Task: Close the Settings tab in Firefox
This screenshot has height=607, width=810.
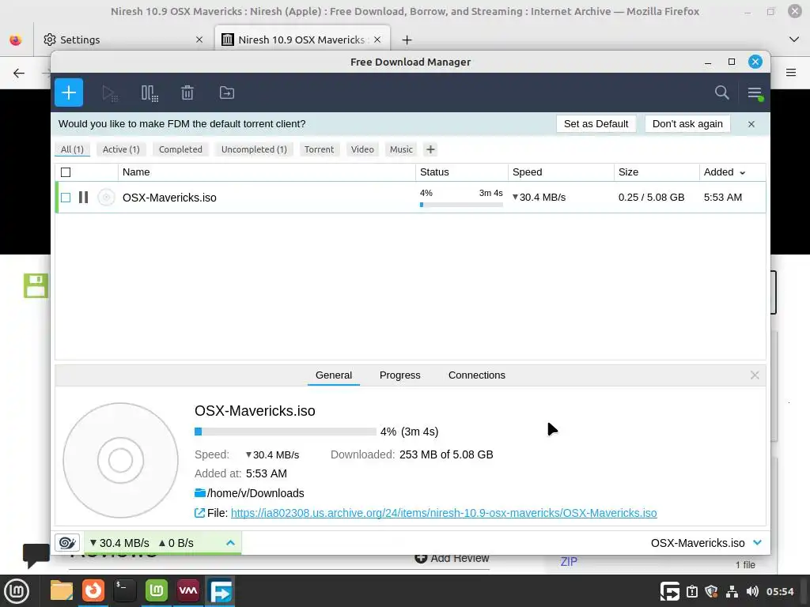Action: coord(199,40)
